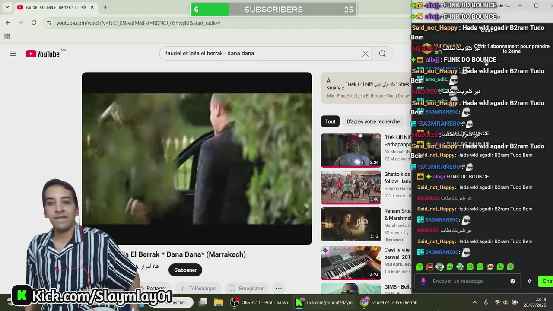Go back with the browser back arrow

click(x=8, y=22)
